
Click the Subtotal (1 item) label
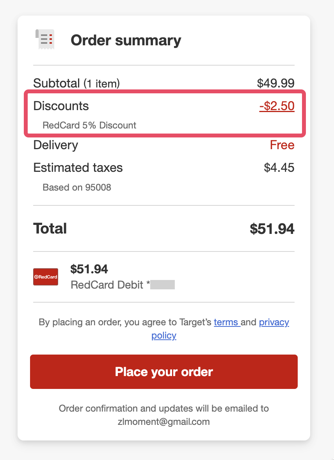(76, 83)
